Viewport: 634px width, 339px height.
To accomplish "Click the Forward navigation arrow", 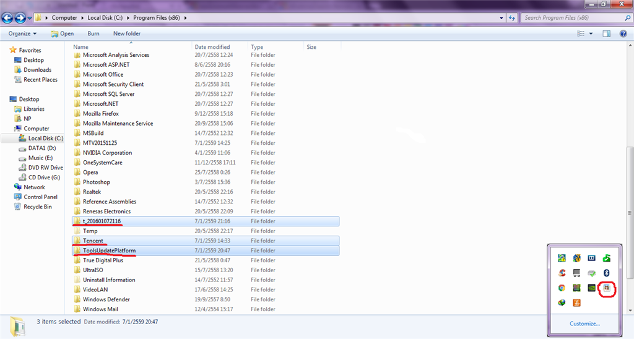I will (x=20, y=18).
